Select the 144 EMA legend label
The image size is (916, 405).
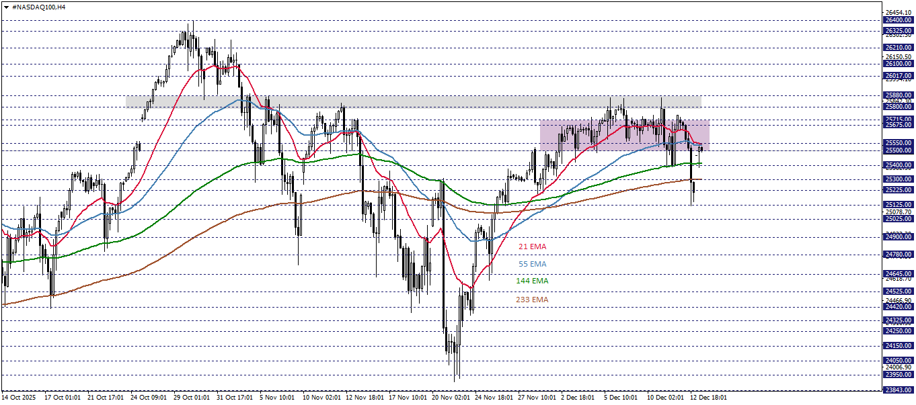(x=533, y=282)
